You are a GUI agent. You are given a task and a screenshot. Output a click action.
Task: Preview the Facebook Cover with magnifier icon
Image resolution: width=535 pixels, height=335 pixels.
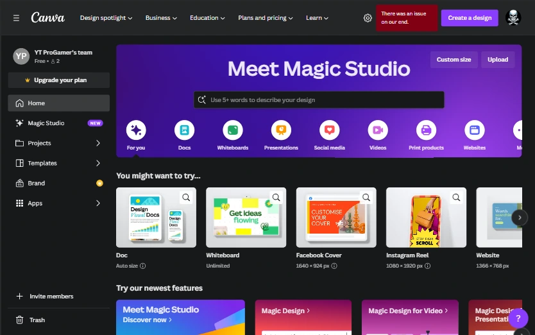click(x=366, y=198)
